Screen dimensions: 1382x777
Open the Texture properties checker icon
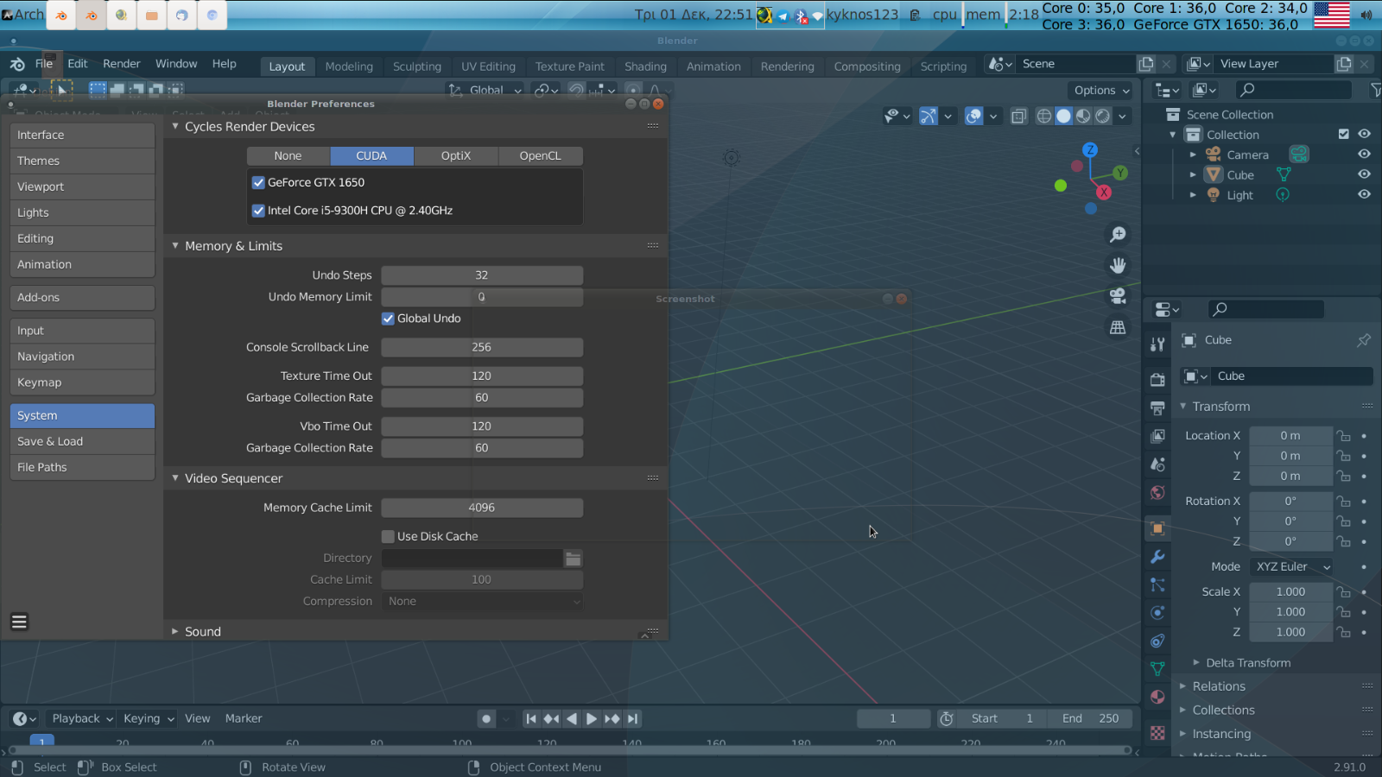pyautogui.click(x=1157, y=733)
